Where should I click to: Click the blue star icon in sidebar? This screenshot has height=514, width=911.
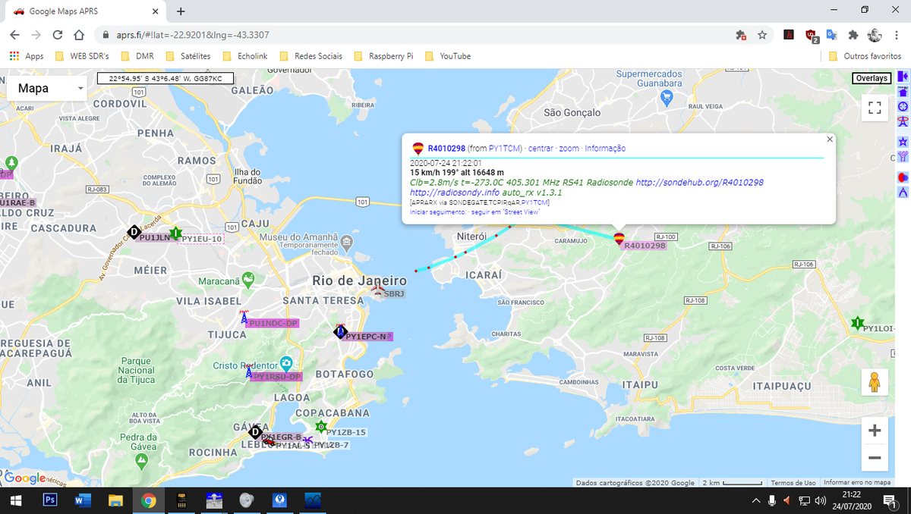(x=903, y=141)
